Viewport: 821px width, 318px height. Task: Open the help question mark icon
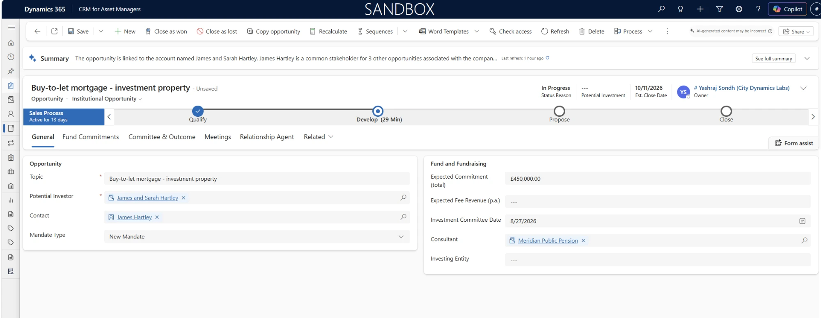coord(758,9)
